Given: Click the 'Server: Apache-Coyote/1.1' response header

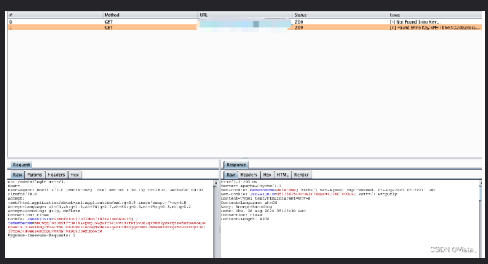Looking at the screenshot, I should pos(251,186).
